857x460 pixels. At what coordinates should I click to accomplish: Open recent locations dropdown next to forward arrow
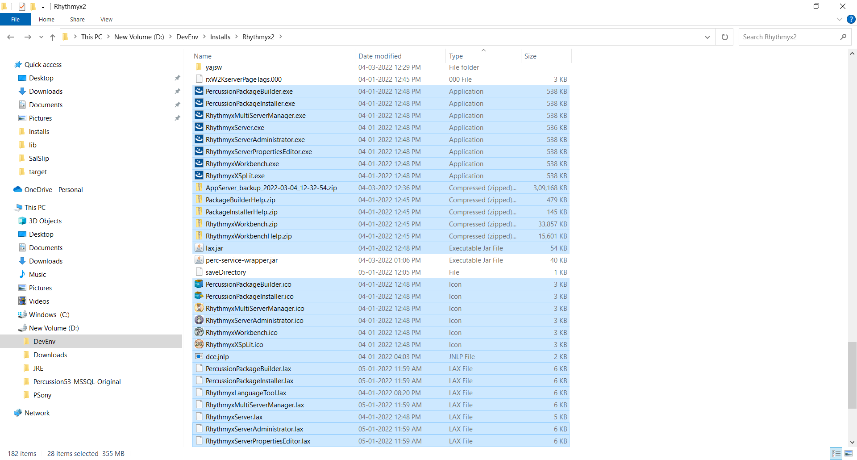point(41,37)
